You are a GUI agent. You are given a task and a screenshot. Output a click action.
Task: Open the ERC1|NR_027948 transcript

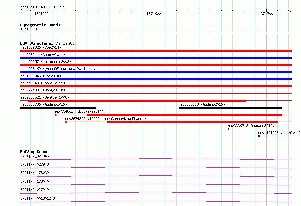click(x=34, y=164)
